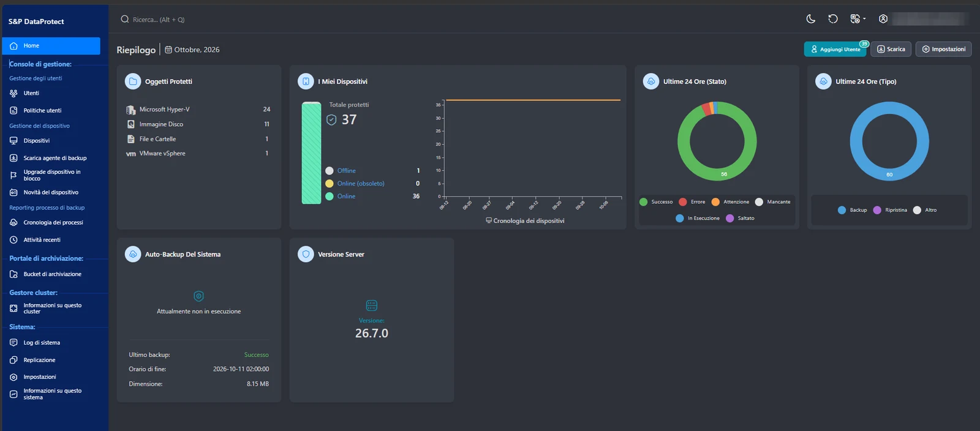Click the Online devices link
Image resolution: width=980 pixels, height=431 pixels.
point(346,197)
